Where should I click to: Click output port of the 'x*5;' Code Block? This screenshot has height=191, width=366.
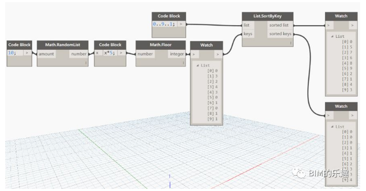pos(121,53)
